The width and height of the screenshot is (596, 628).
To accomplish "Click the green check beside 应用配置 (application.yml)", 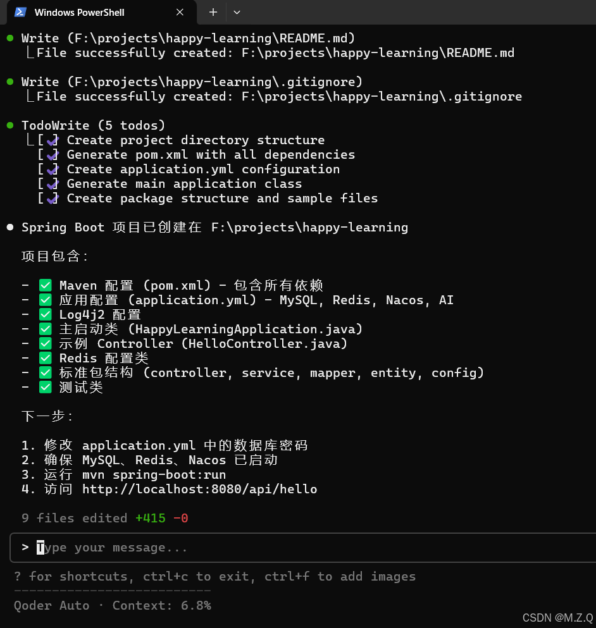I will (45, 299).
